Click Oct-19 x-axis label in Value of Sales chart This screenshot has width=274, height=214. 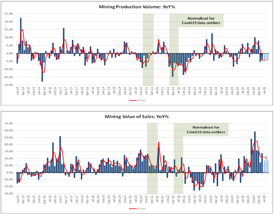(119, 200)
